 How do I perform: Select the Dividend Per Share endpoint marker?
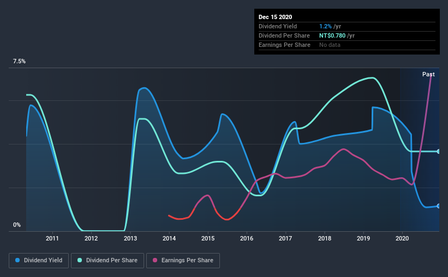(x=438, y=152)
